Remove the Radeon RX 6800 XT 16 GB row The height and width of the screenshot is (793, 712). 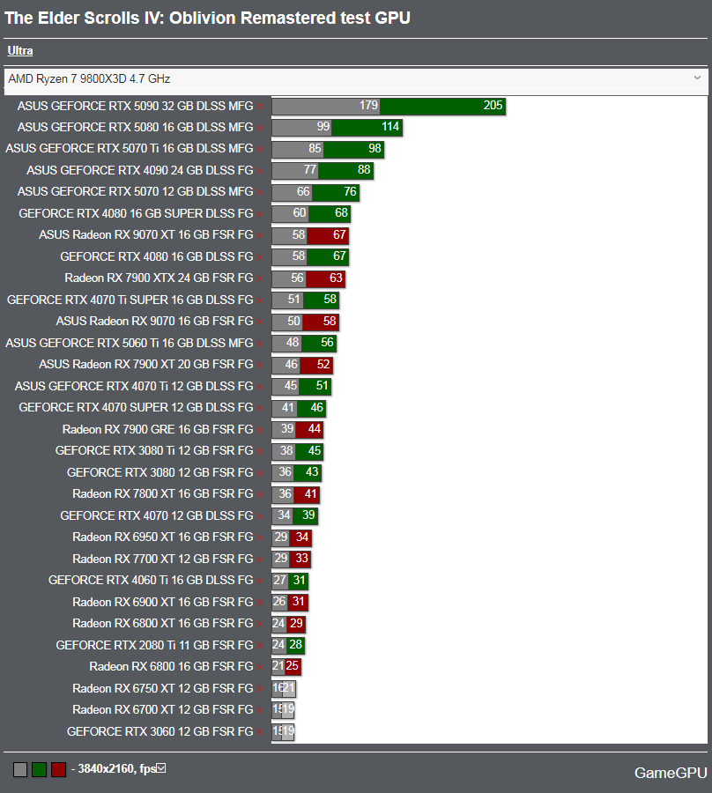[260, 625]
